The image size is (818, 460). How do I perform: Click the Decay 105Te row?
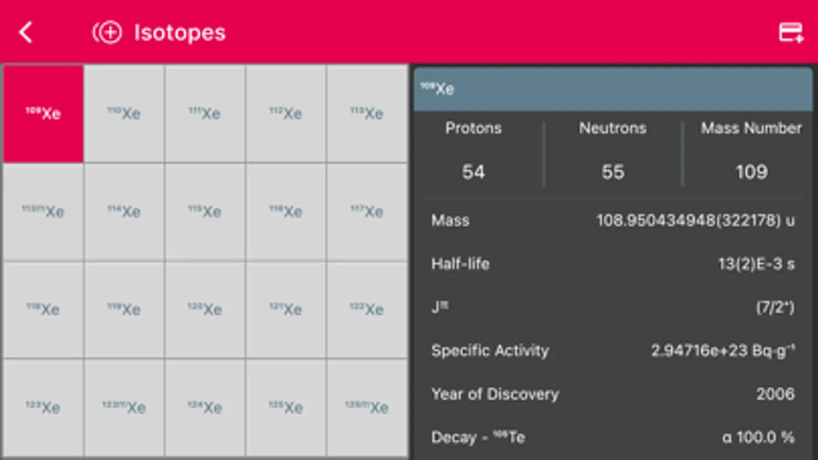[x=612, y=437]
